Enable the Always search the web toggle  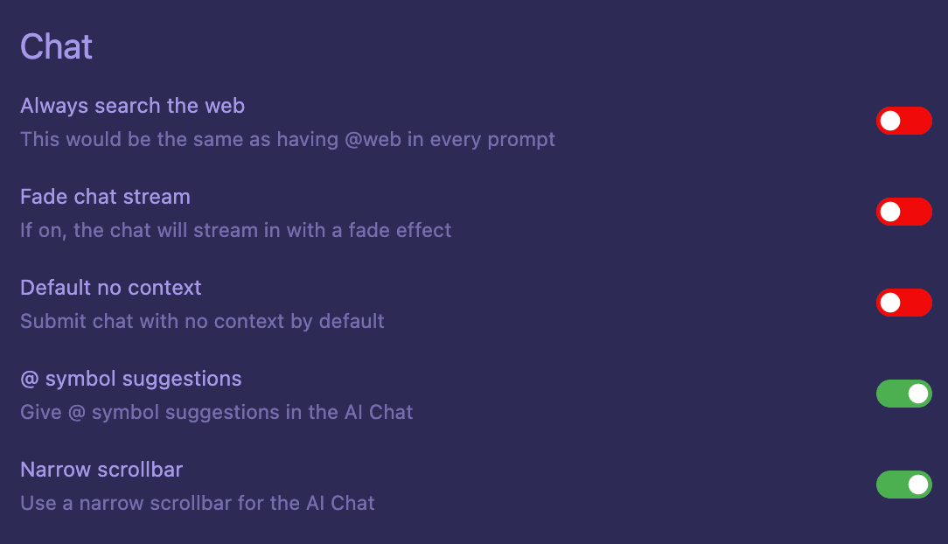click(x=903, y=121)
